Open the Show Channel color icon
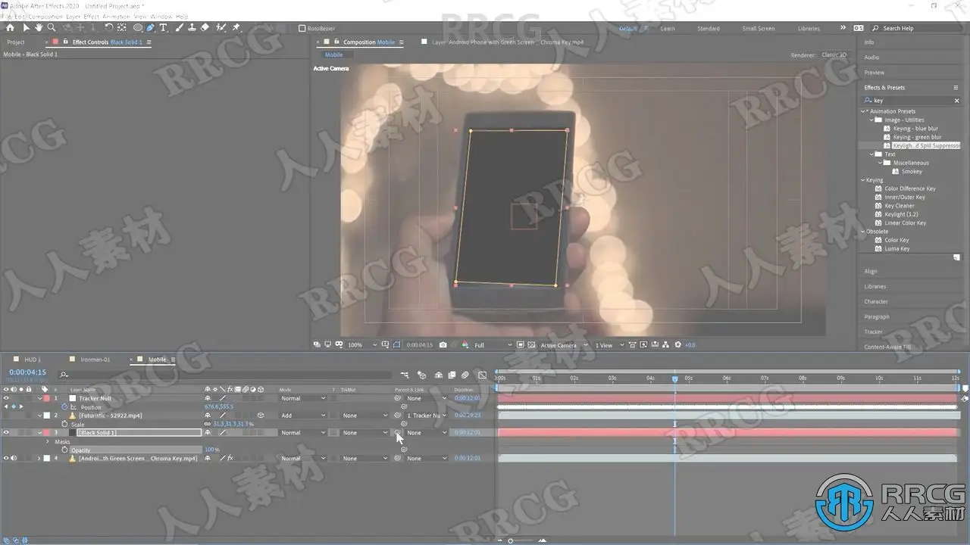This screenshot has width=970, height=545. (x=465, y=345)
